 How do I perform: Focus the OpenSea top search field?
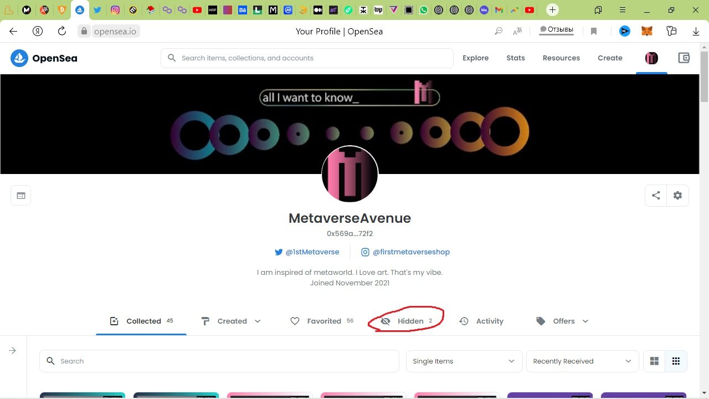click(x=307, y=58)
